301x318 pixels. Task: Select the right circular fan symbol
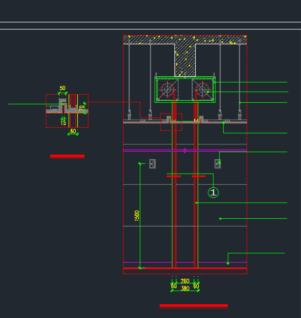pos(202,89)
